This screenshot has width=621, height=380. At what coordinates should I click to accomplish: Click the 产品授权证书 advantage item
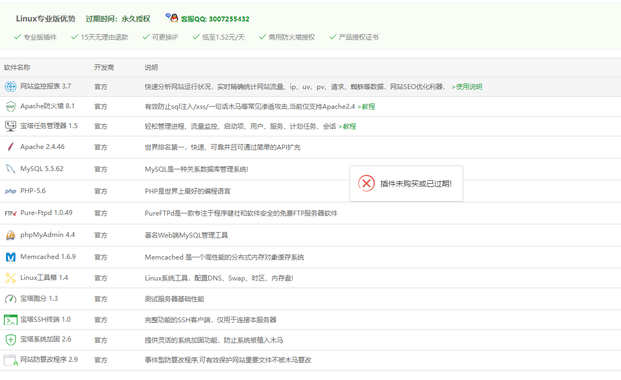(x=354, y=37)
